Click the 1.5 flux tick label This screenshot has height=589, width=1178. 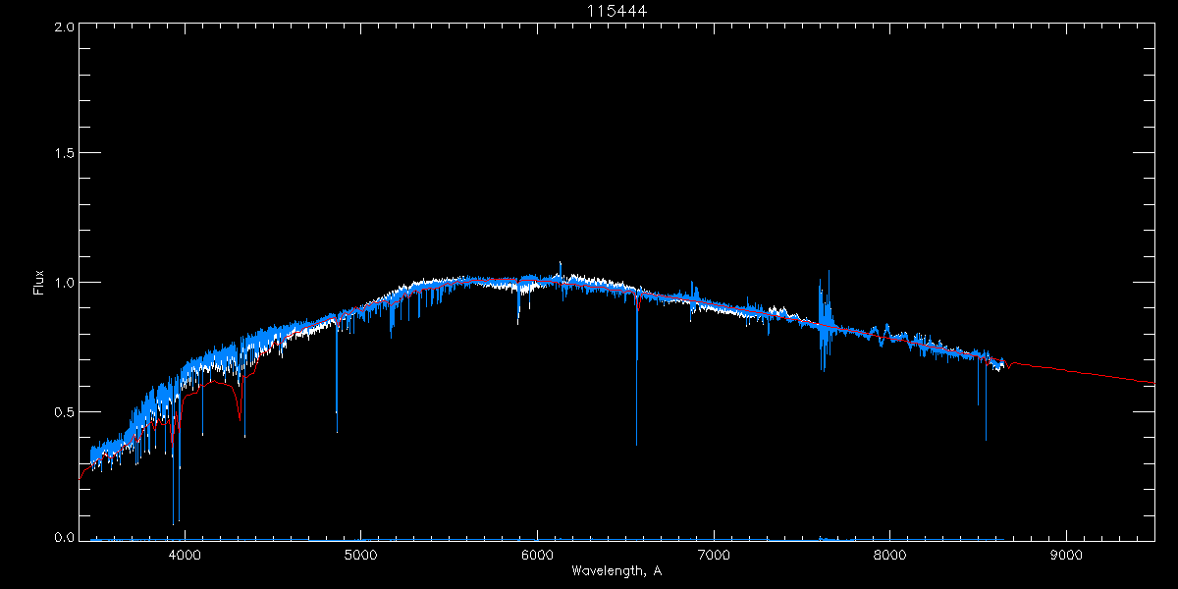pos(63,154)
